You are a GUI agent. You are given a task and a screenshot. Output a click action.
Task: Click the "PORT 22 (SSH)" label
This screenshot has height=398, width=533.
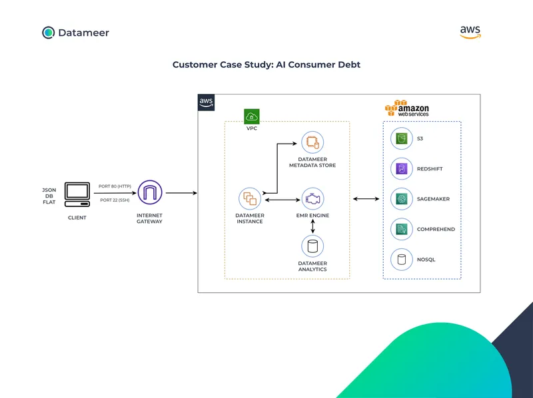115,200
